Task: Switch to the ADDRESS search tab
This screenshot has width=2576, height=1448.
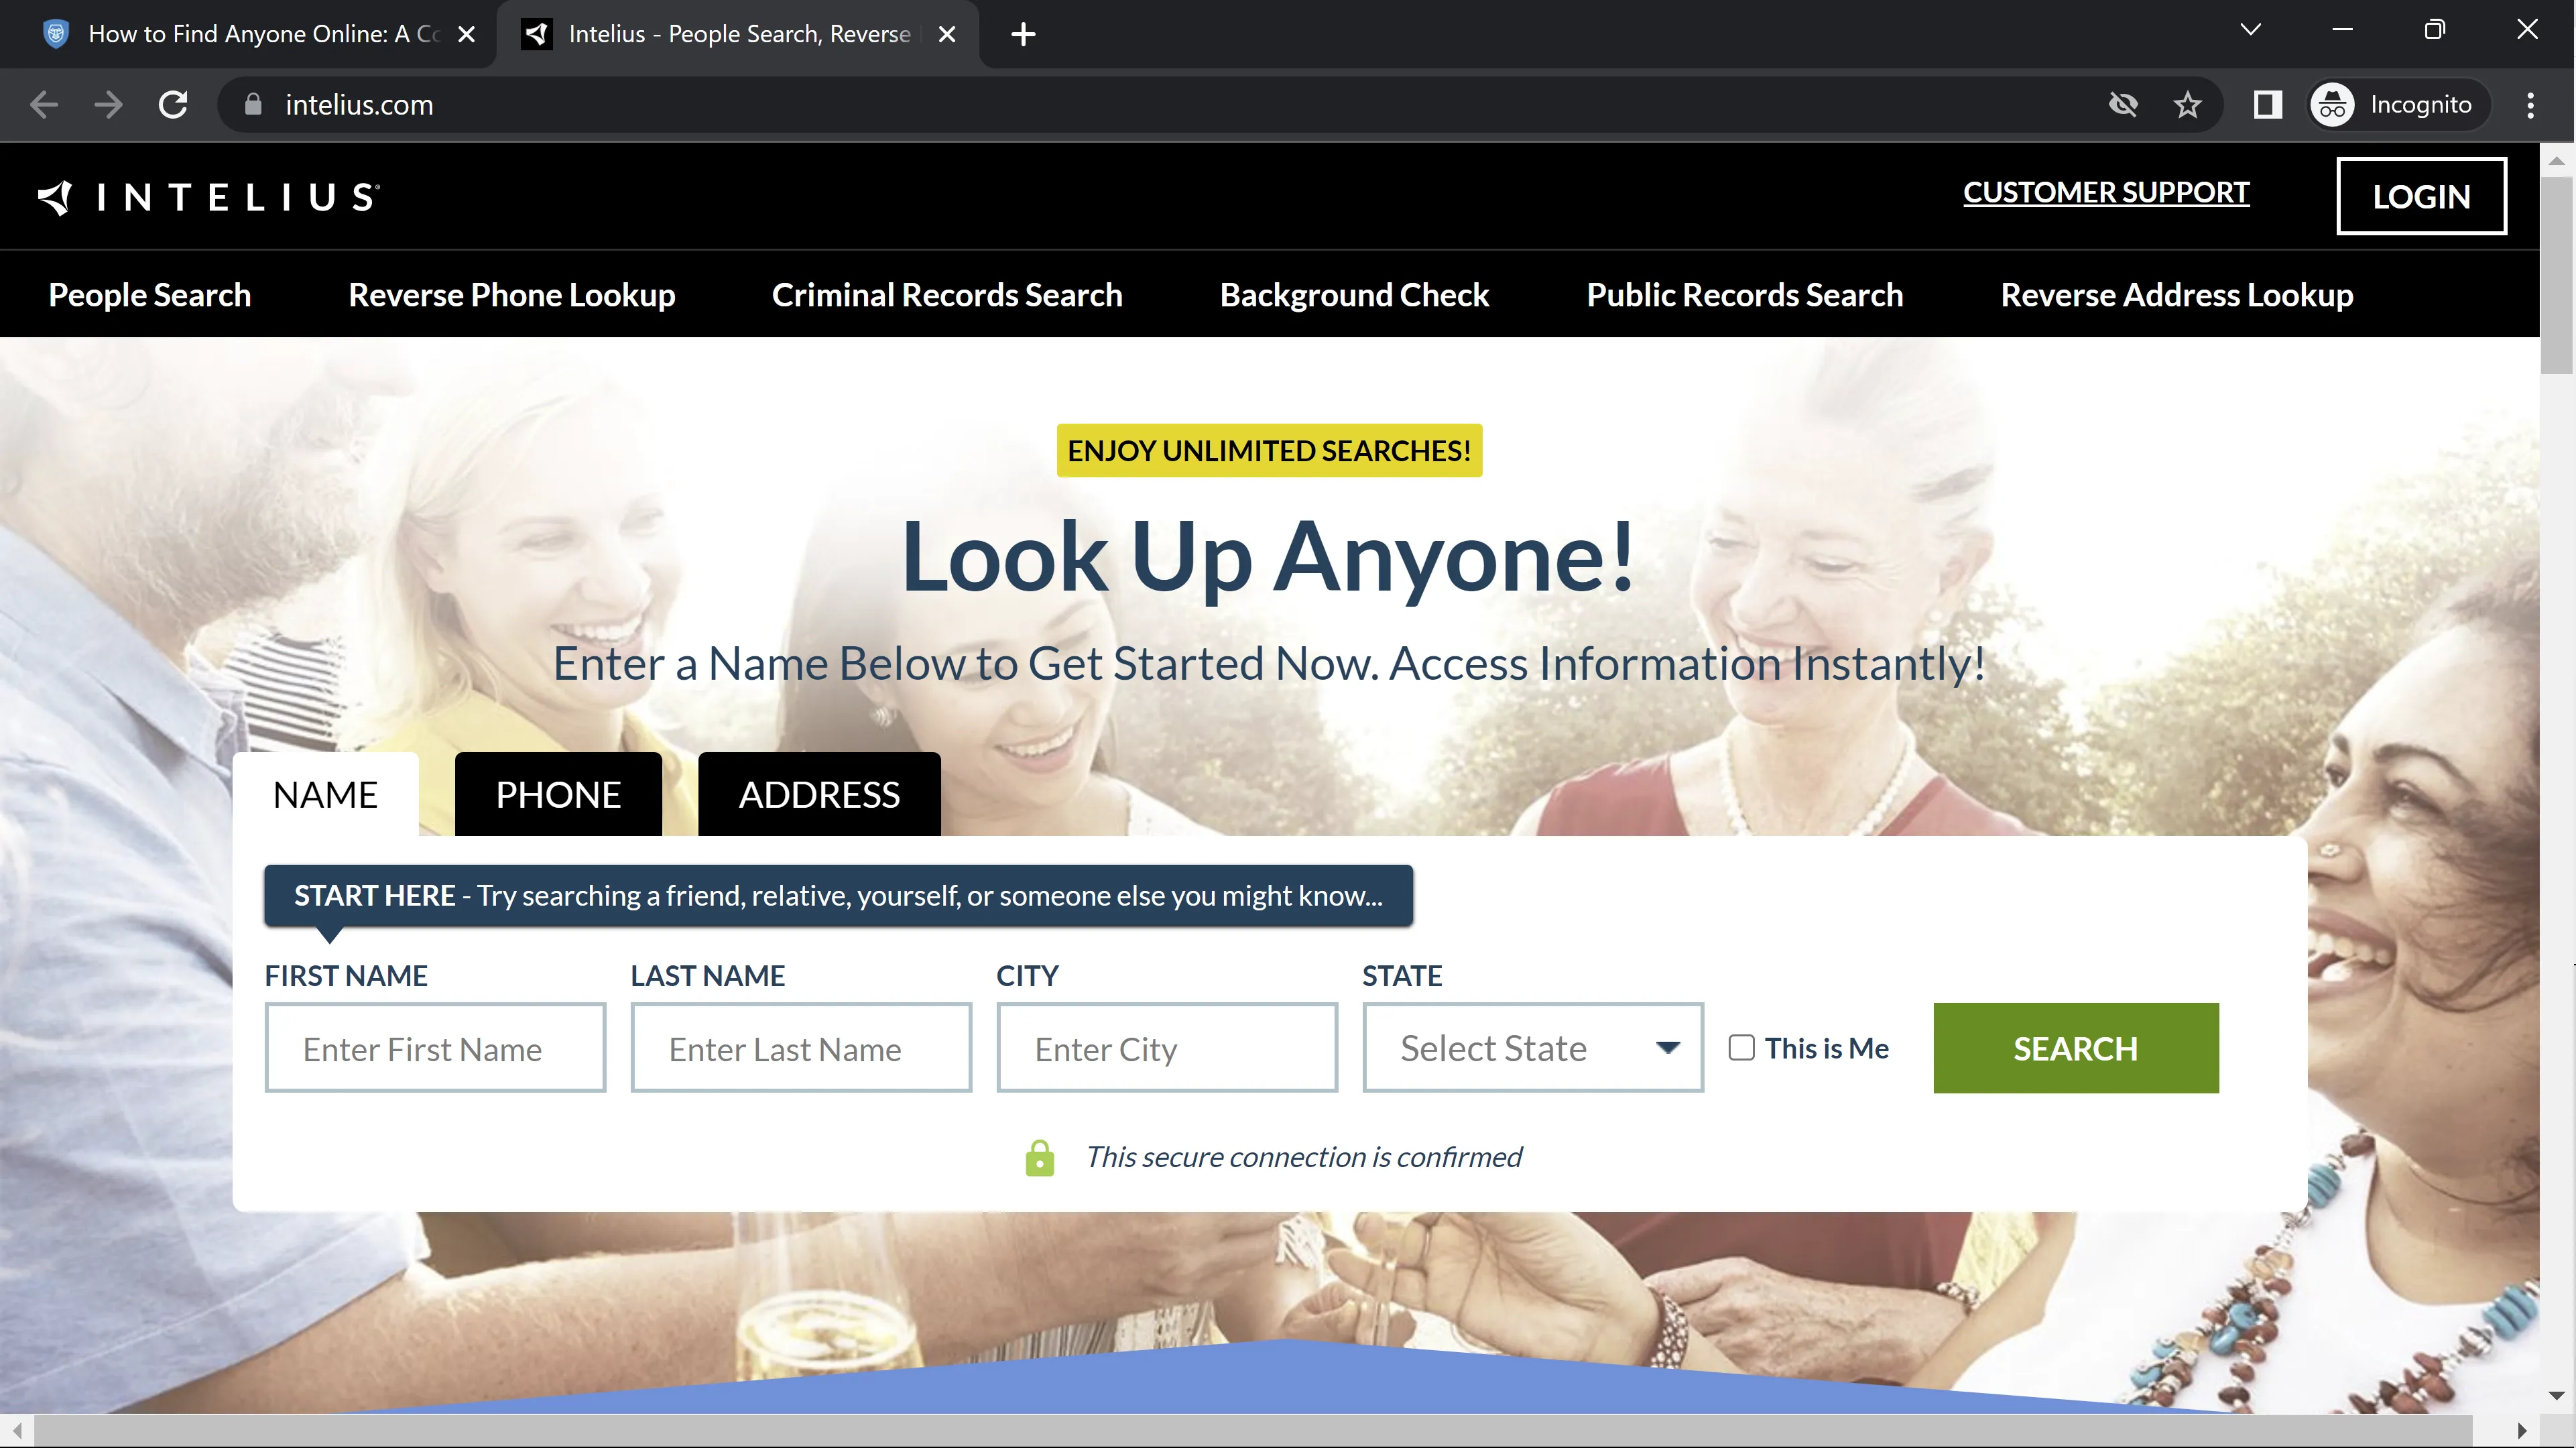Action: 819,795
